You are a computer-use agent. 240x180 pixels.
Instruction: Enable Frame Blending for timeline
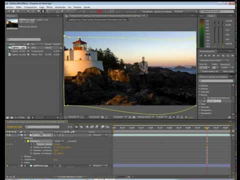(x=92, y=127)
